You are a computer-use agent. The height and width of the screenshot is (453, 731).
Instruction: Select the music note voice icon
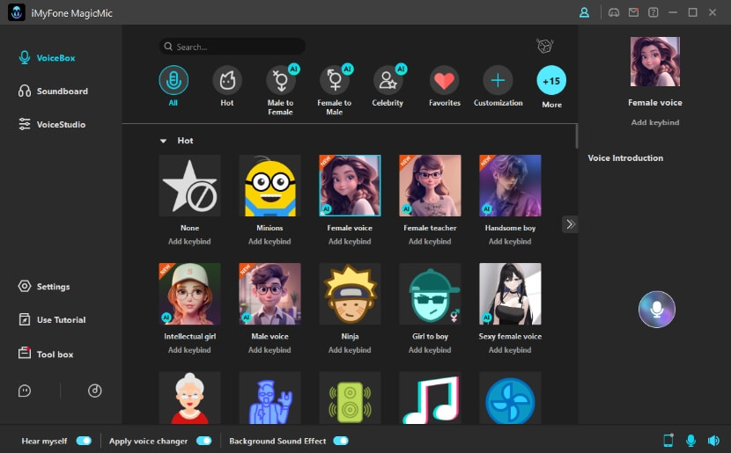pyautogui.click(x=431, y=398)
